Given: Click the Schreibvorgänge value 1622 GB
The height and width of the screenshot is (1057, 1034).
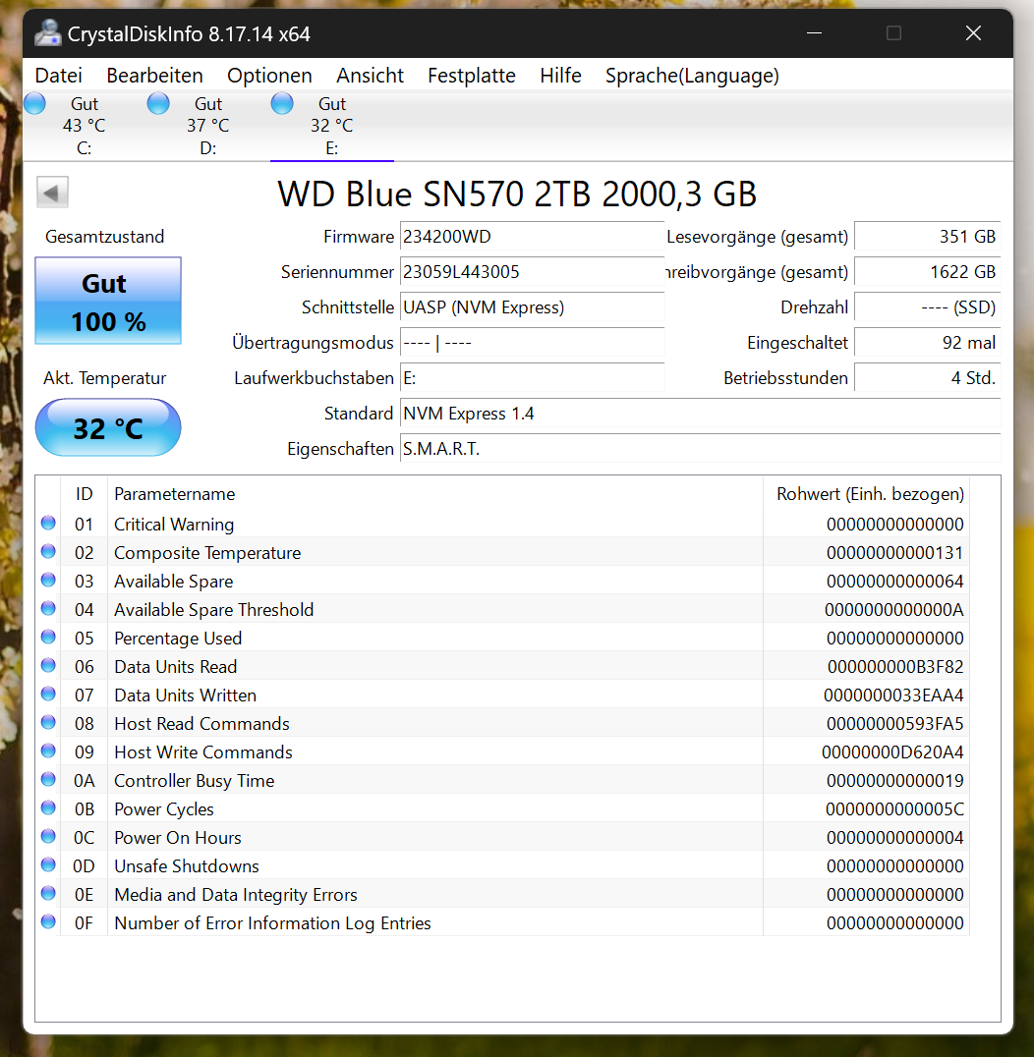Looking at the screenshot, I should click(928, 272).
